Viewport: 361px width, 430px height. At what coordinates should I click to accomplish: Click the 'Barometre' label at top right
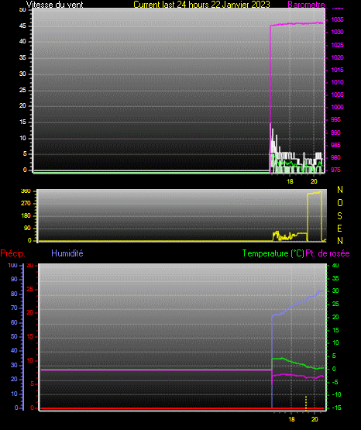pos(306,4)
